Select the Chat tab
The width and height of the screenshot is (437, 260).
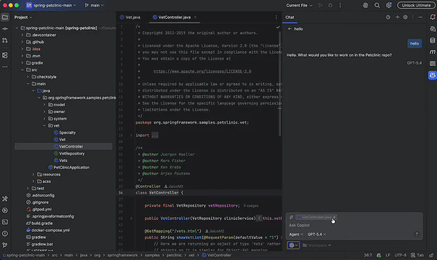(290, 17)
